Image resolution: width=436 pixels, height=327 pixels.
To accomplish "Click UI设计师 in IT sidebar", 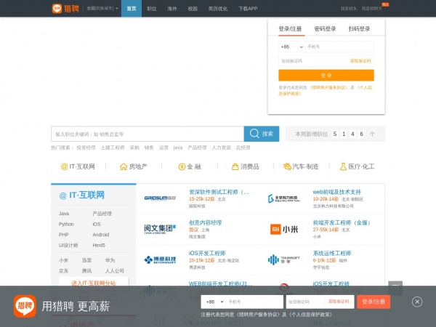I will point(68,246).
